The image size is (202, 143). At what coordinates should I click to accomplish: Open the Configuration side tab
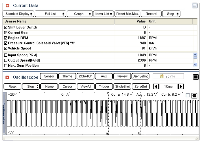[x=4, y=113]
